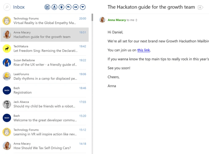Click the search magnifier icon
The width and height of the screenshot is (209, 154).
pos(7,7)
